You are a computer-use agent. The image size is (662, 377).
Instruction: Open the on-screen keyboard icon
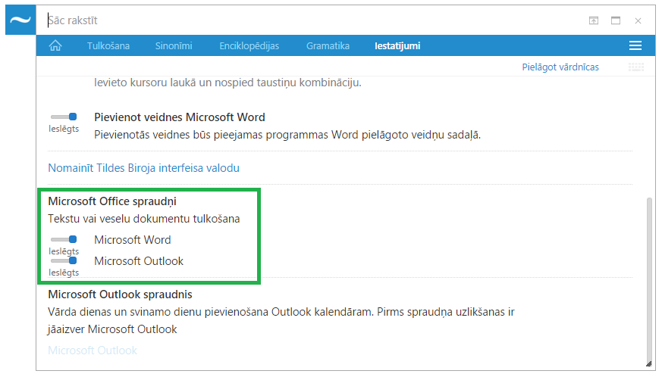(635, 67)
